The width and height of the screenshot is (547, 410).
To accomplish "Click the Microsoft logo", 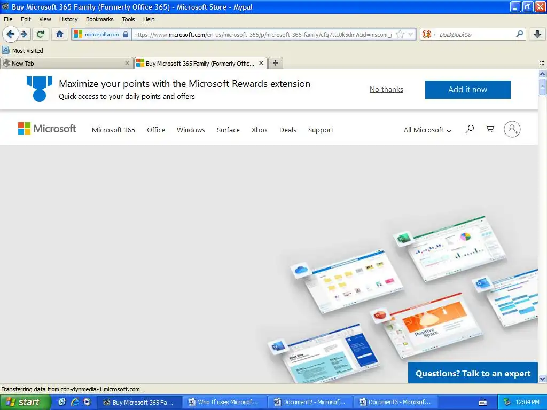I will [47, 129].
